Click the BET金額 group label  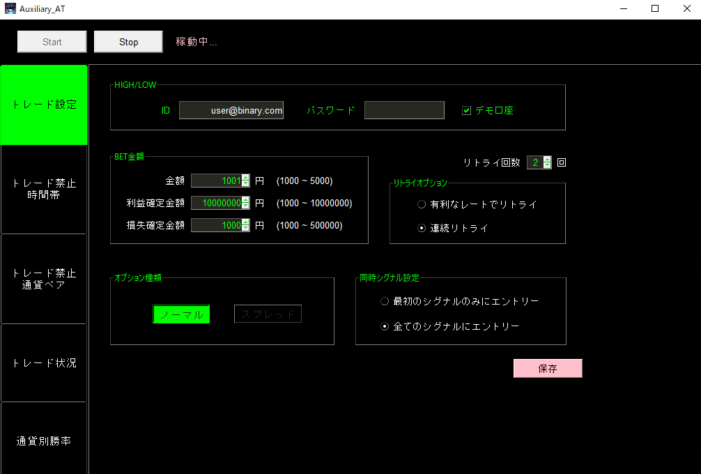[129, 157]
